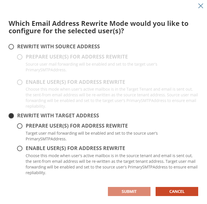Close the dialog with the X icon

point(200,6)
